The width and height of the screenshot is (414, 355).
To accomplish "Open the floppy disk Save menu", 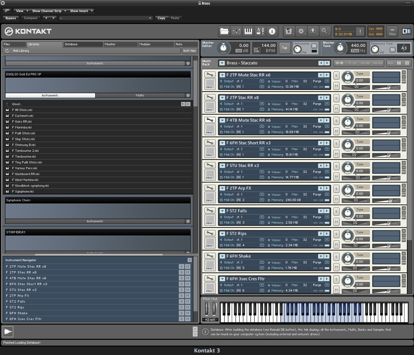I will [289, 31].
